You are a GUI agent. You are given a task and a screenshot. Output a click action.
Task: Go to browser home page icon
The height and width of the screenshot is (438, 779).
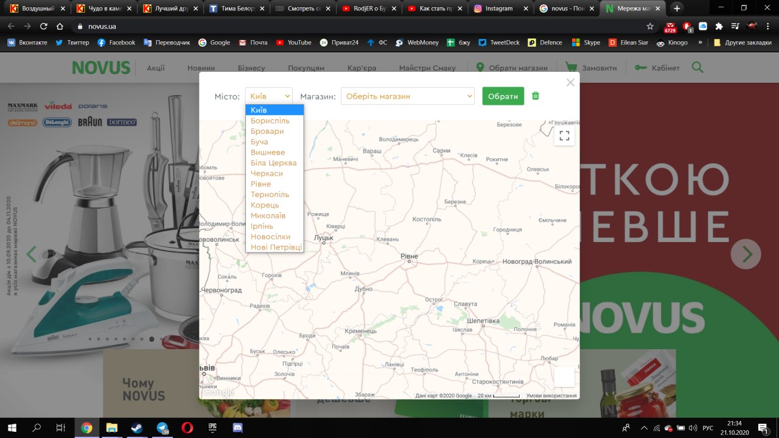[x=60, y=27]
